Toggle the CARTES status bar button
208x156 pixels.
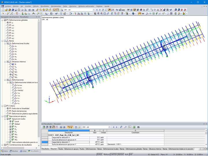pos(114,154)
